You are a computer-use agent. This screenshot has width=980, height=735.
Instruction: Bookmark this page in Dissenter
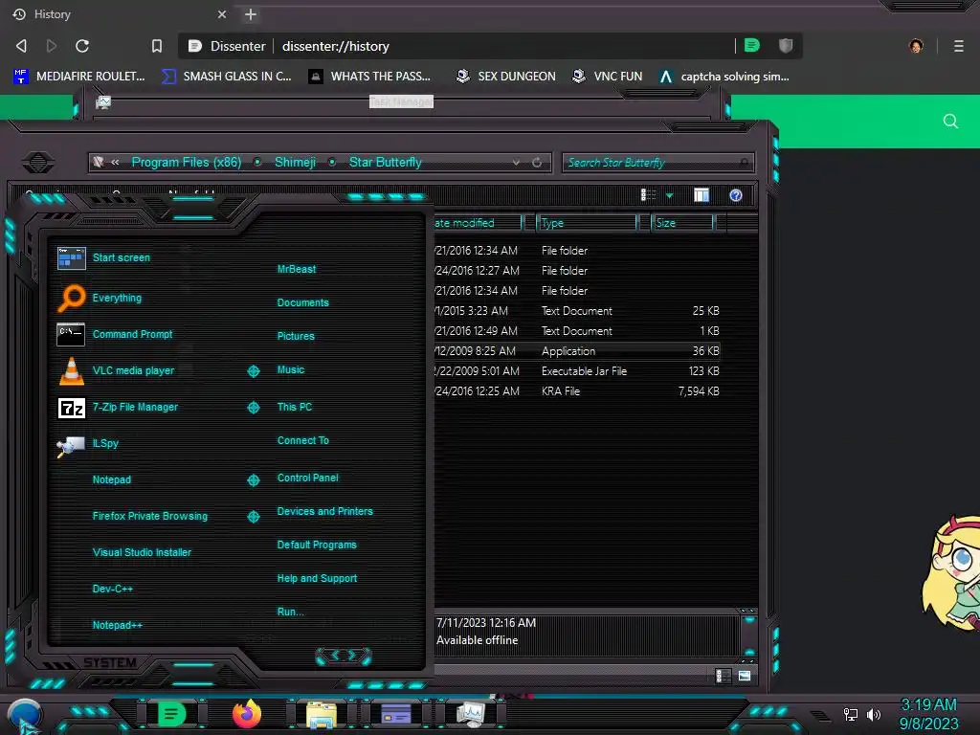[x=157, y=46]
